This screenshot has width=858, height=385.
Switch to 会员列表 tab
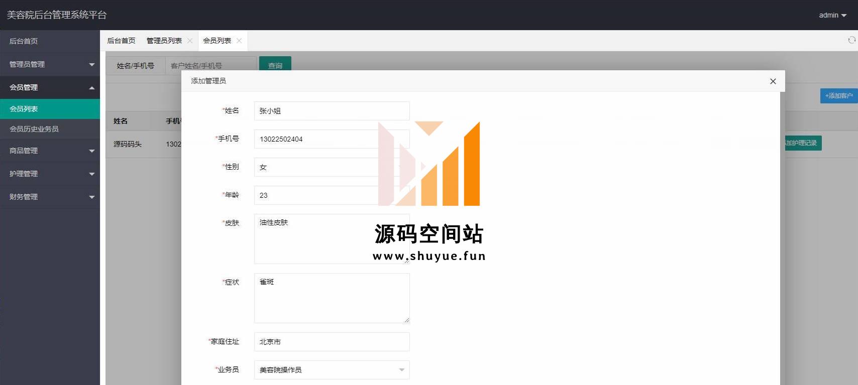tap(217, 41)
